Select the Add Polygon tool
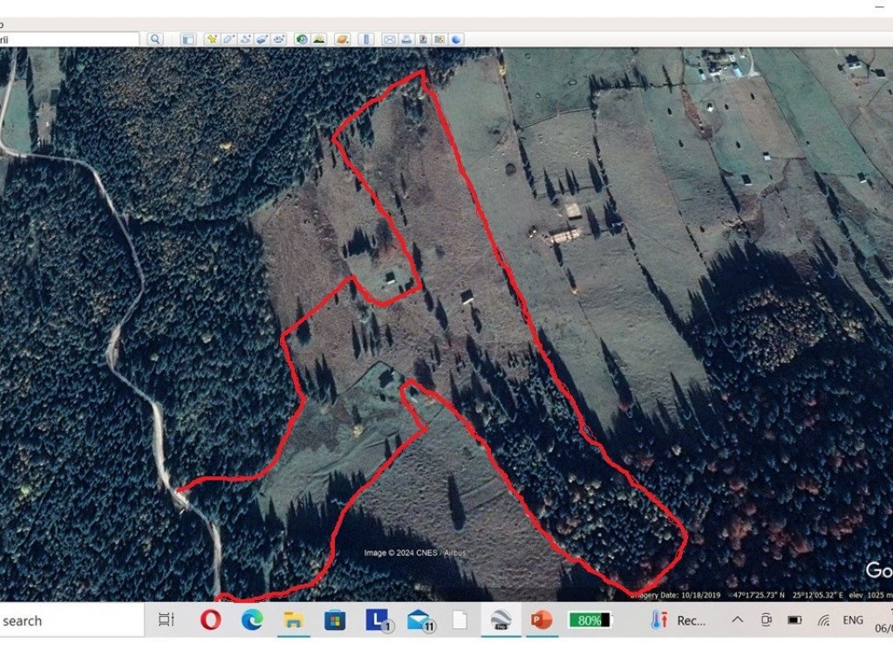 228,39
